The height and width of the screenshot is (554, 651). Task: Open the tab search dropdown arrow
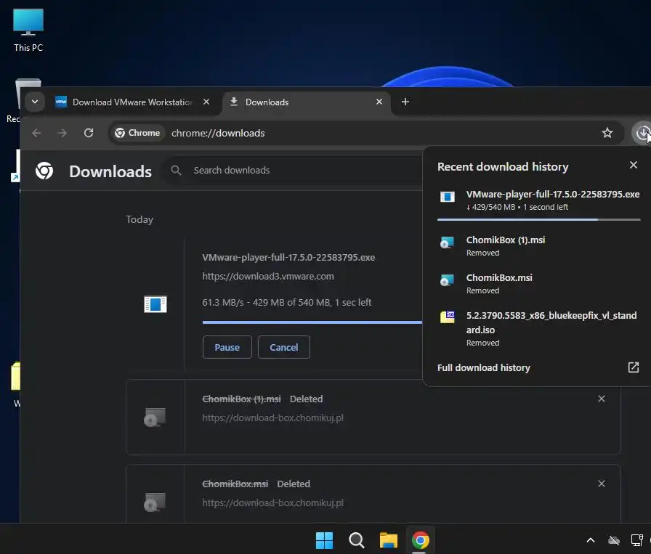coord(35,102)
